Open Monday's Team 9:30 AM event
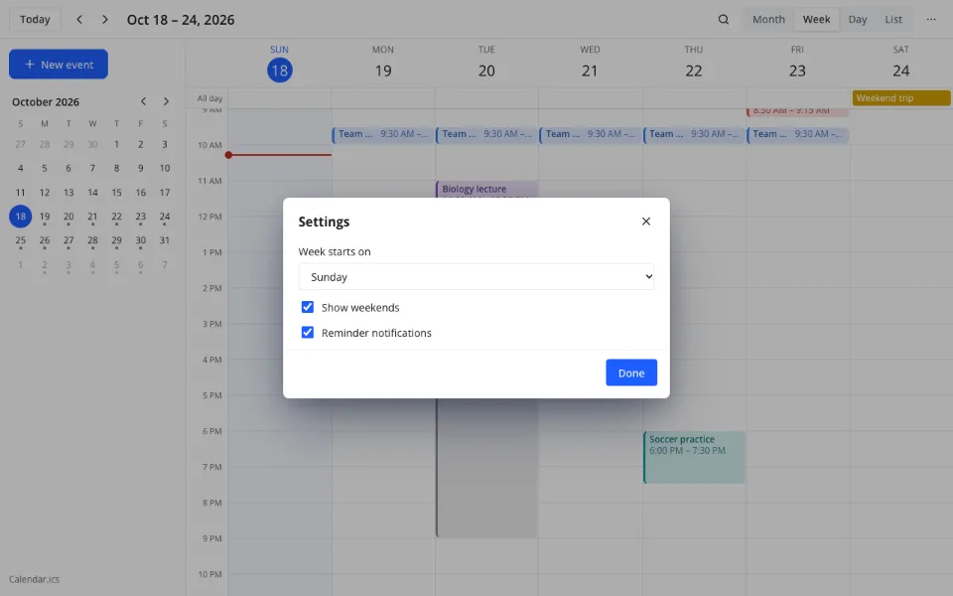Image resolution: width=953 pixels, height=596 pixels. [383, 134]
